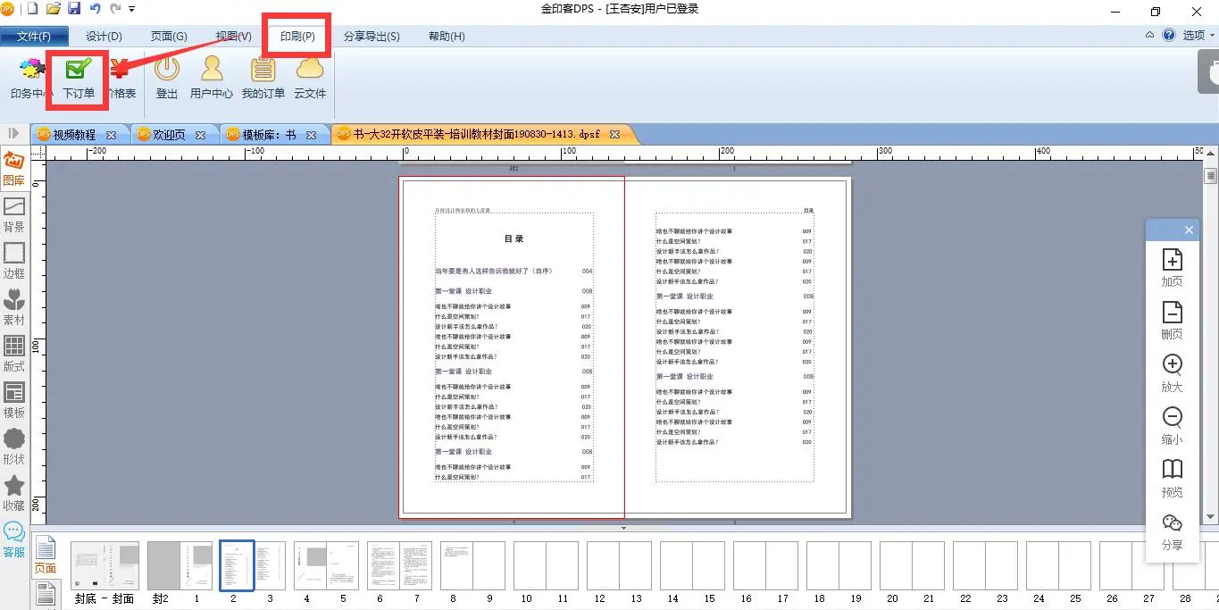The height and width of the screenshot is (610, 1219).
Task: Select the pages 2-3 spread thumbnail
Action: [253, 565]
